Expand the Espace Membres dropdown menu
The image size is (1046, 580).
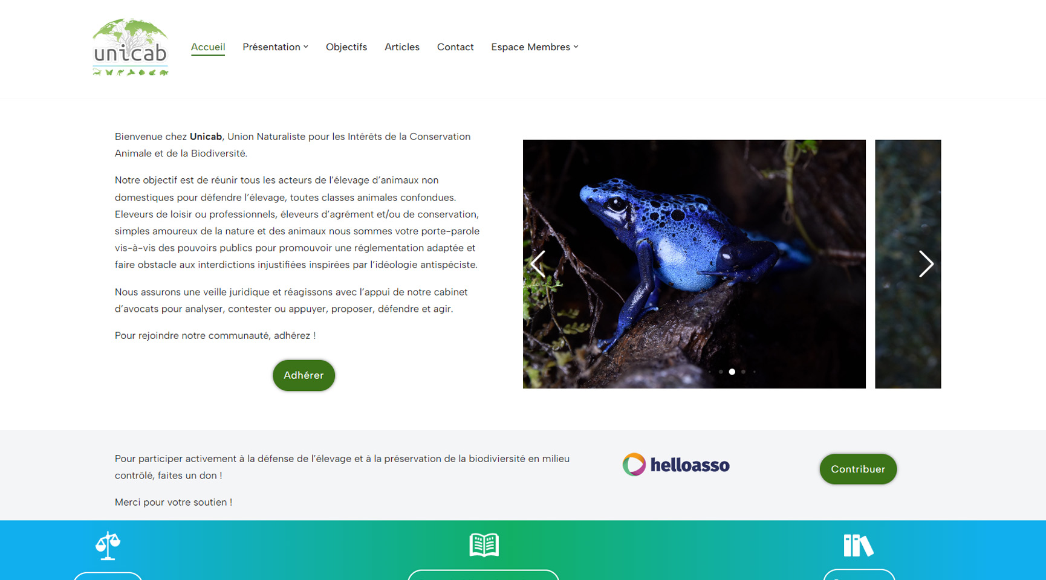tap(534, 47)
